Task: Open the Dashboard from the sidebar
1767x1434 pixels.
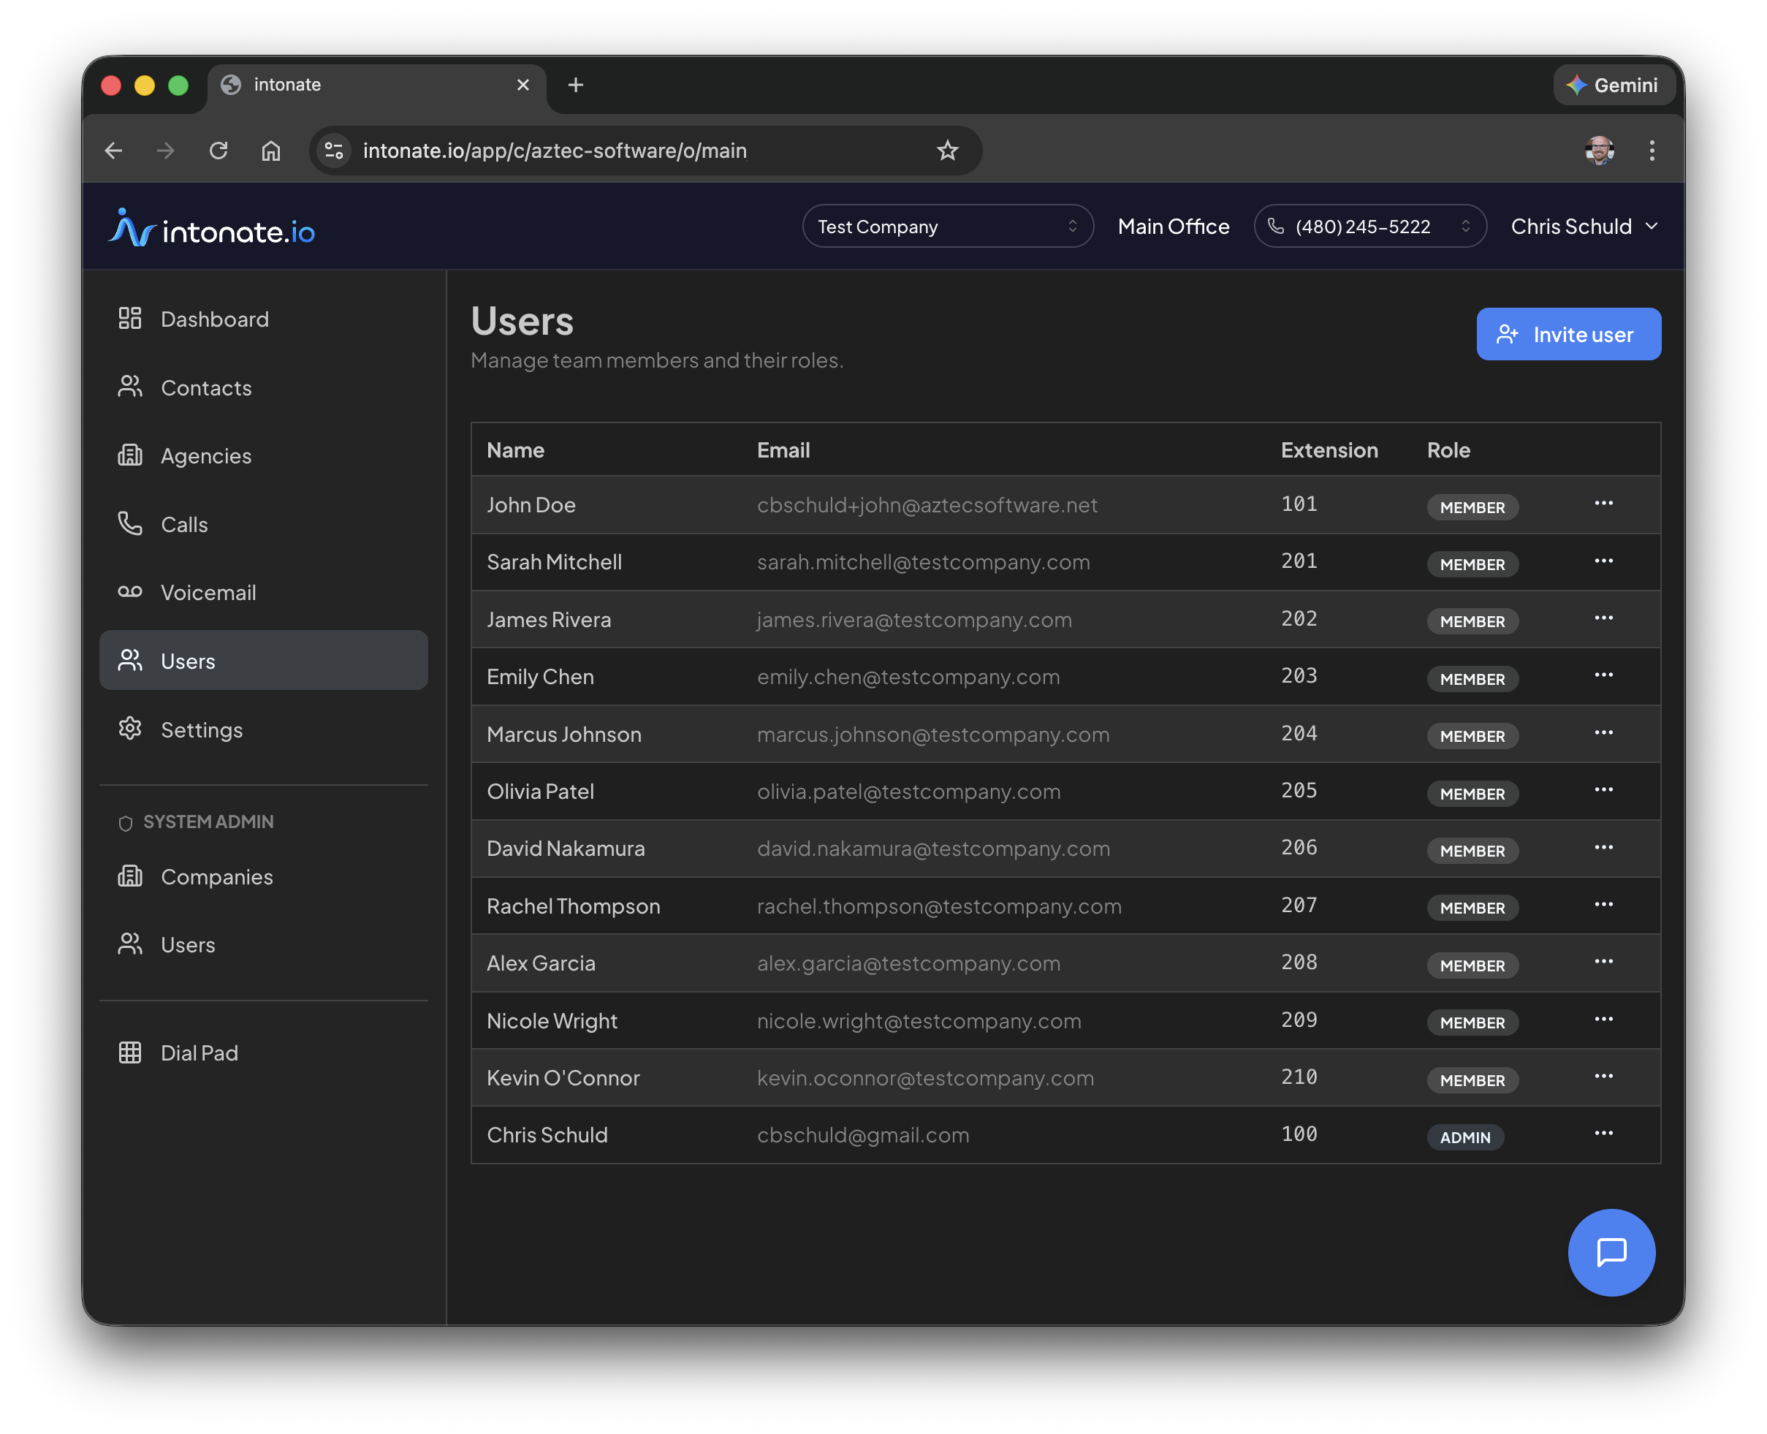Action: pos(214,319)
